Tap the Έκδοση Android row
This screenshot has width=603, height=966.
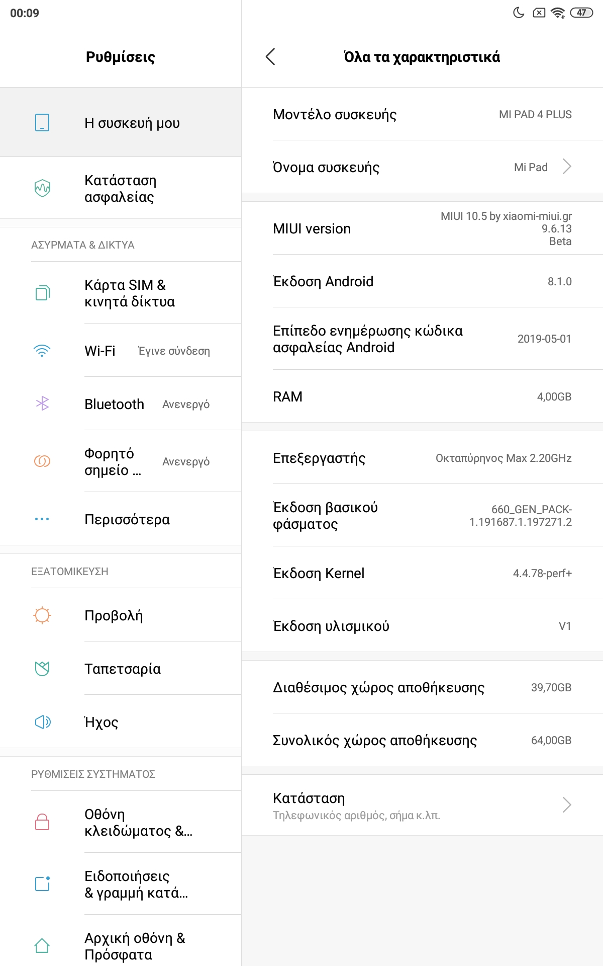(x=422, y=282)
